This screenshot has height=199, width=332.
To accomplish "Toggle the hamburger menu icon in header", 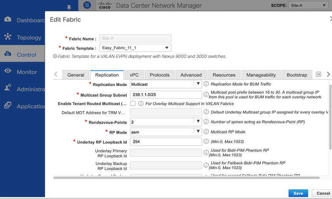I will tap(87, 5).
